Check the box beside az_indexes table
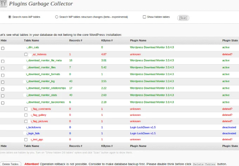This screenshot has width=239, height=166. point(26,54)
